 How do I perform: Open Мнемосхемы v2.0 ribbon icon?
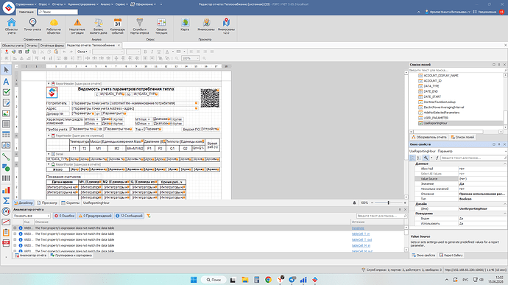pos(226,27)
